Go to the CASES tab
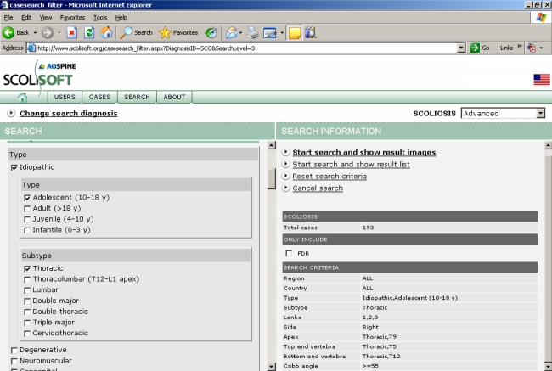The height and width of the screenshot is (371, 552). [x=99, y=97]
